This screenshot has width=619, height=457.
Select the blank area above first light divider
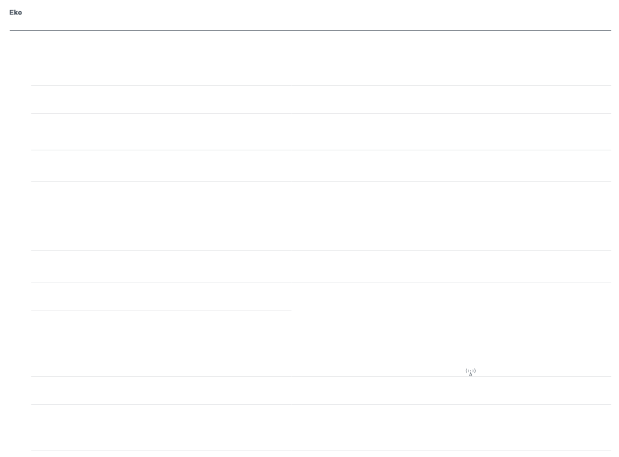click(x=321, y=58)
